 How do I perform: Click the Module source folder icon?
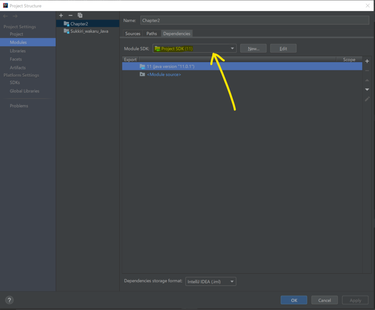(142, 74)
